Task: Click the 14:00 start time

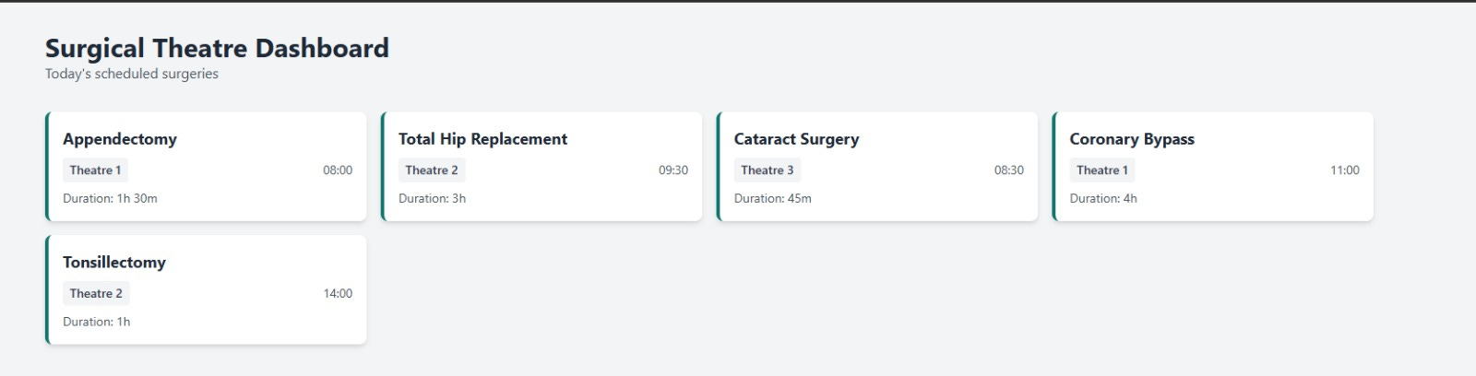Action: 338,294
